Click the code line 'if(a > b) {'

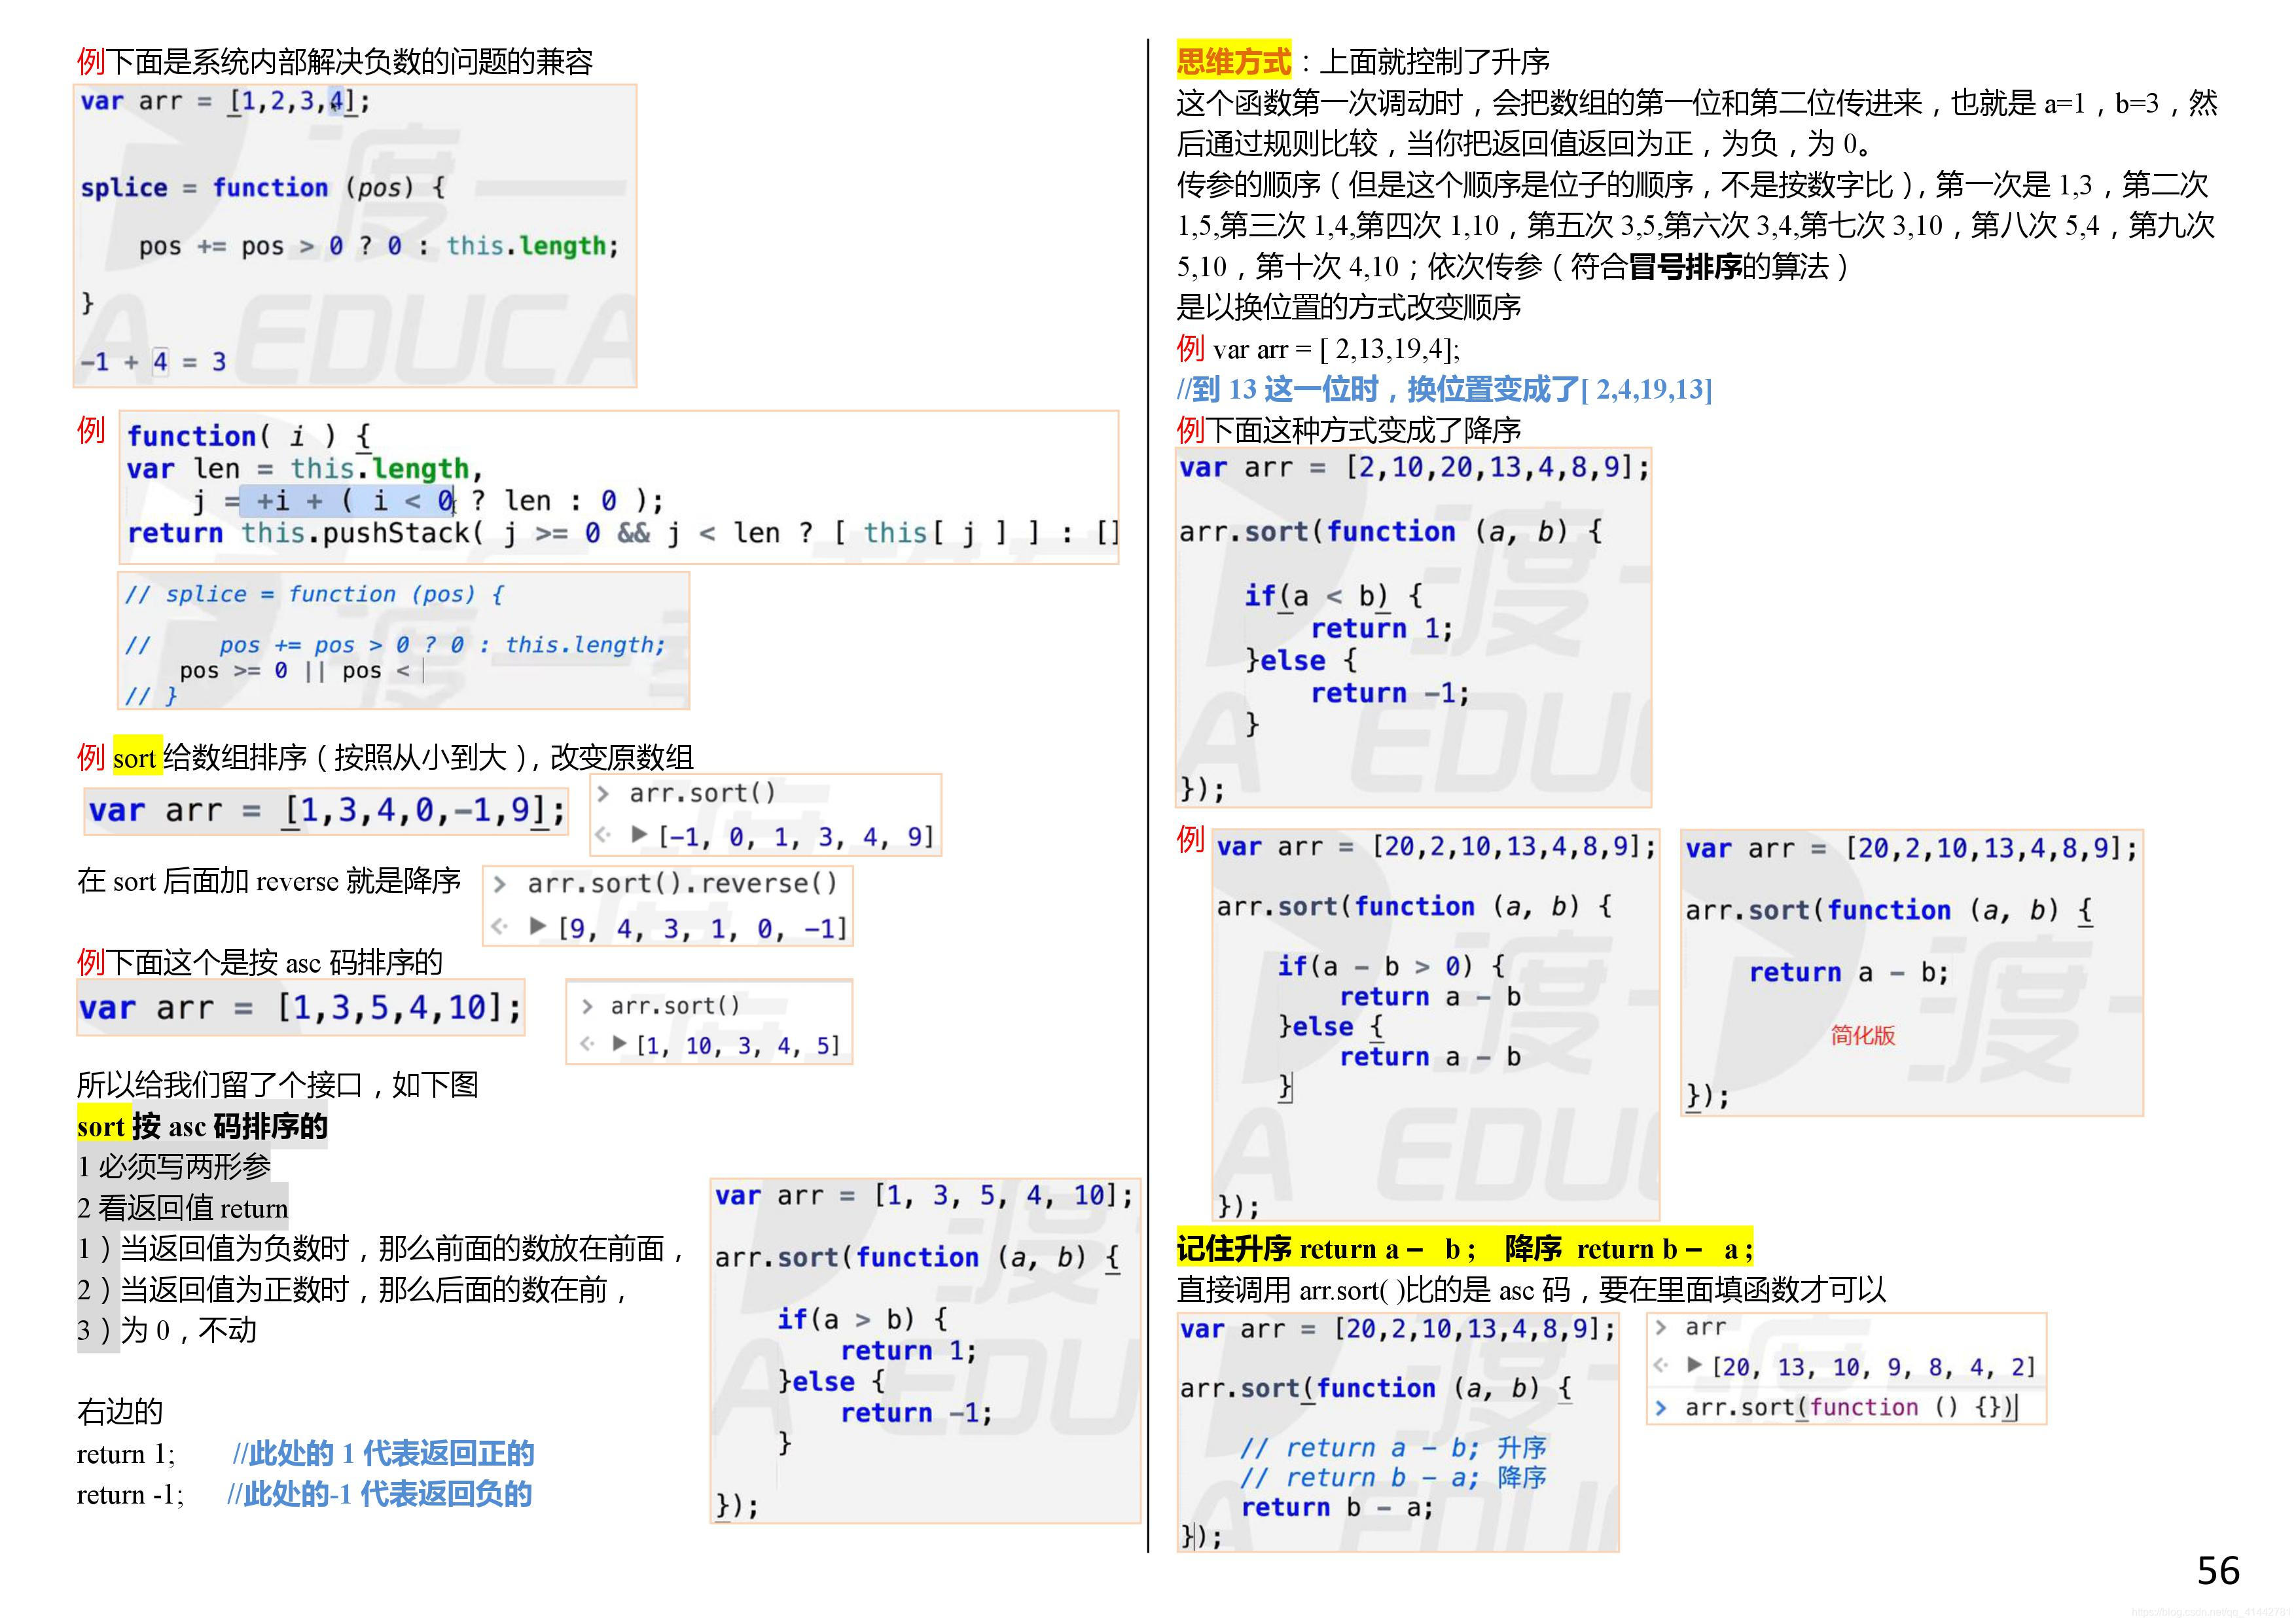pyautogui.click(x=862, y=1320)
